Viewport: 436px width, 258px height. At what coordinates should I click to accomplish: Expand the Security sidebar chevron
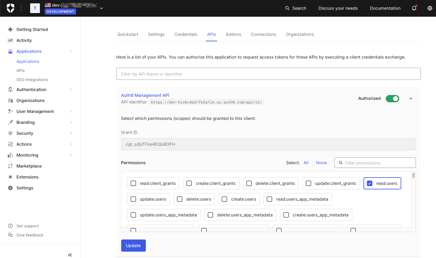click(x=71, y=133)
